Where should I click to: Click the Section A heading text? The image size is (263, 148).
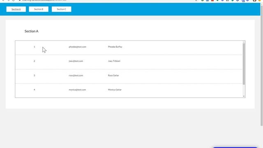click(x=31, y=31)
